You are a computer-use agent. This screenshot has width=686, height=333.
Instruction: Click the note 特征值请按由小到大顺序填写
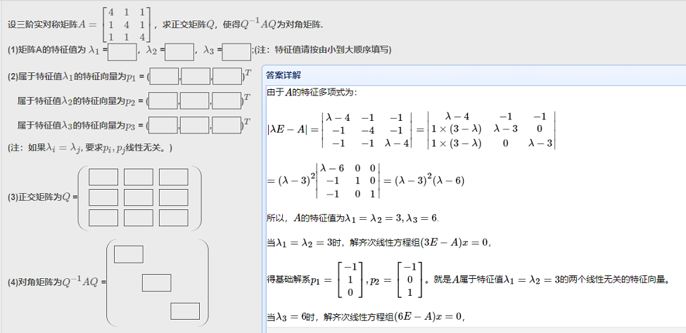pos(323,50)
